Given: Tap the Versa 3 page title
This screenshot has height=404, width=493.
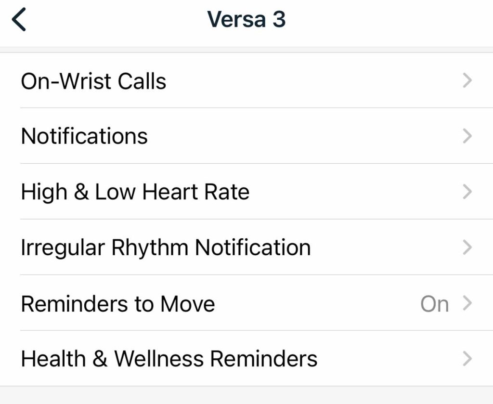Looking at the screenshot, I should pos(246,20).
